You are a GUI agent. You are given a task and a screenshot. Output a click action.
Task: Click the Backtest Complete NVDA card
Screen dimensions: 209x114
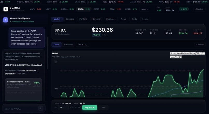23,90
